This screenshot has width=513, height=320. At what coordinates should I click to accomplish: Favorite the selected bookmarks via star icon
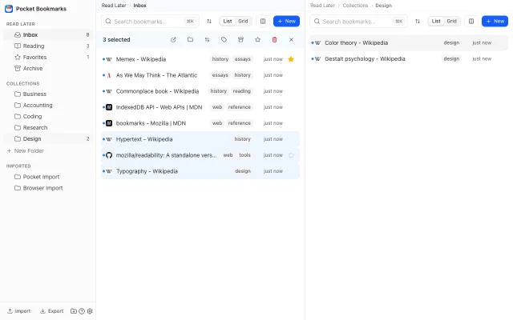(257, 39)
